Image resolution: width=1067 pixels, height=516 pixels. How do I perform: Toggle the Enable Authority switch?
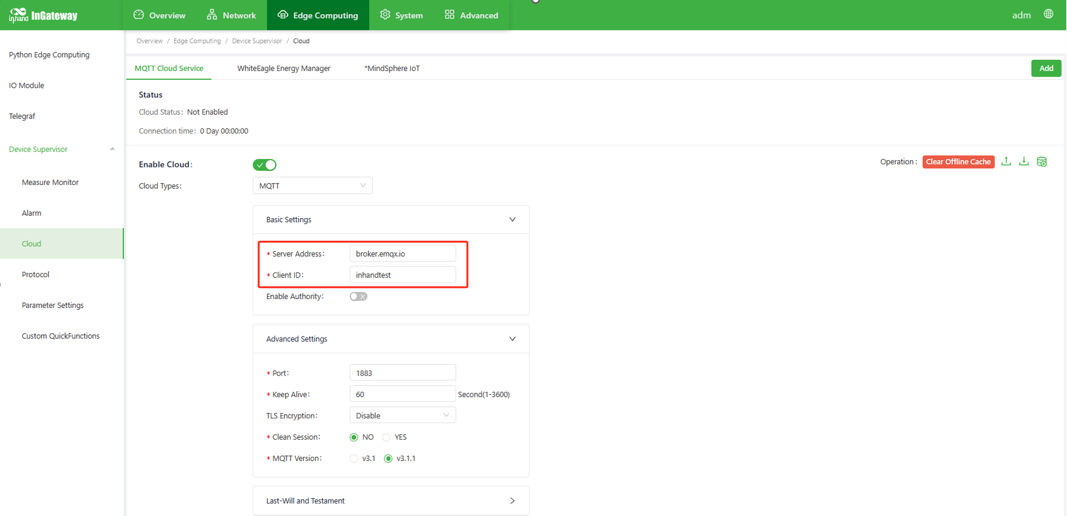[358, 296]
